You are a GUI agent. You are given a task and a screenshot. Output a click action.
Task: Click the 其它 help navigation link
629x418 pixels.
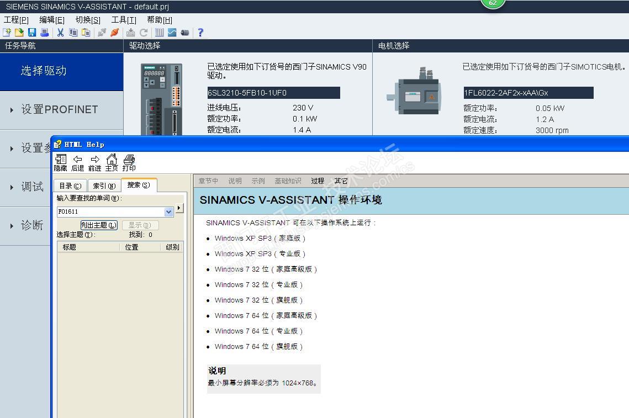(341, 181)
